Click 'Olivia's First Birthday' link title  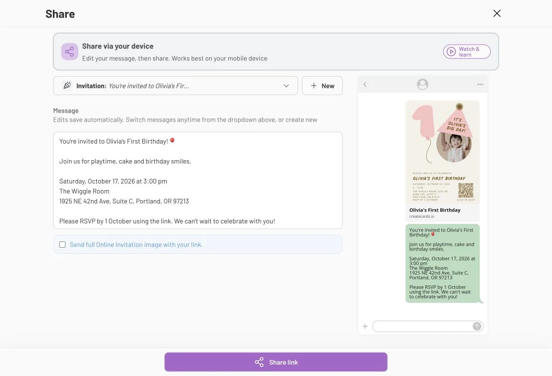point(435,210)
